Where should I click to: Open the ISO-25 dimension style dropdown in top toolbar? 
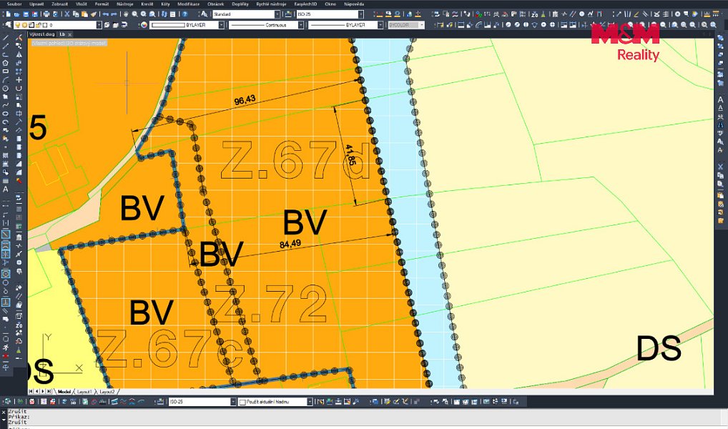[330, 14]
